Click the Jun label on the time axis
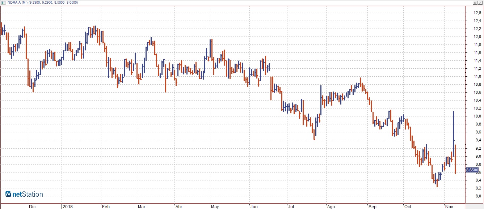The width and height of the screenshot is (484, 209). coord(254,207)
